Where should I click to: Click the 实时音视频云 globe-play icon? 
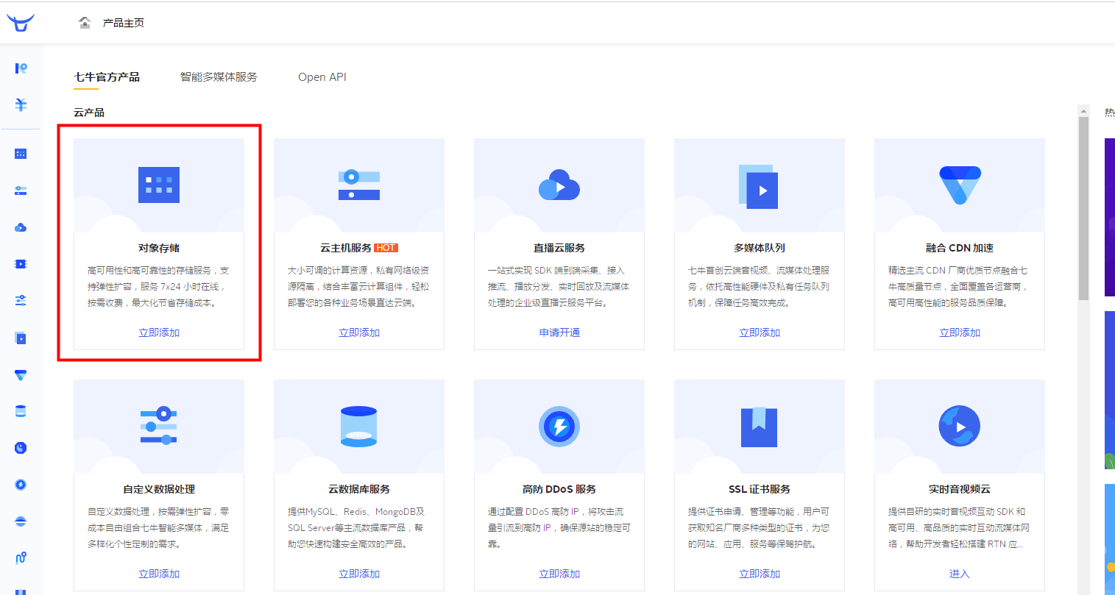(x=960, y=426)
